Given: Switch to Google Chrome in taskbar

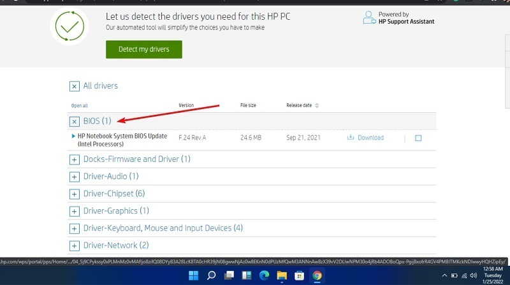Looking at the screenshot, I should pos(317,275).
